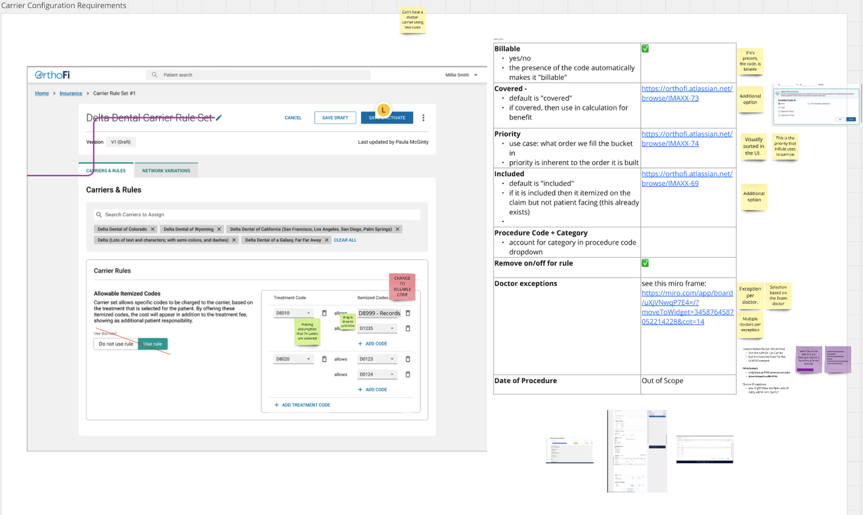Click the OrthoFi logo in the mockup header

coord(52,75)
